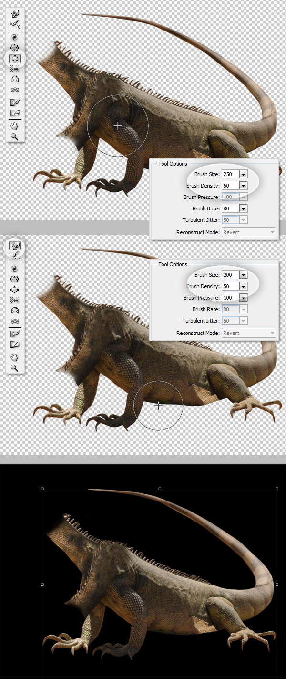This screenshot has height=679, width=286.
Task: Click "Tool Options" heading in Brush Size 200 panel
Action: tap(173, 264)
